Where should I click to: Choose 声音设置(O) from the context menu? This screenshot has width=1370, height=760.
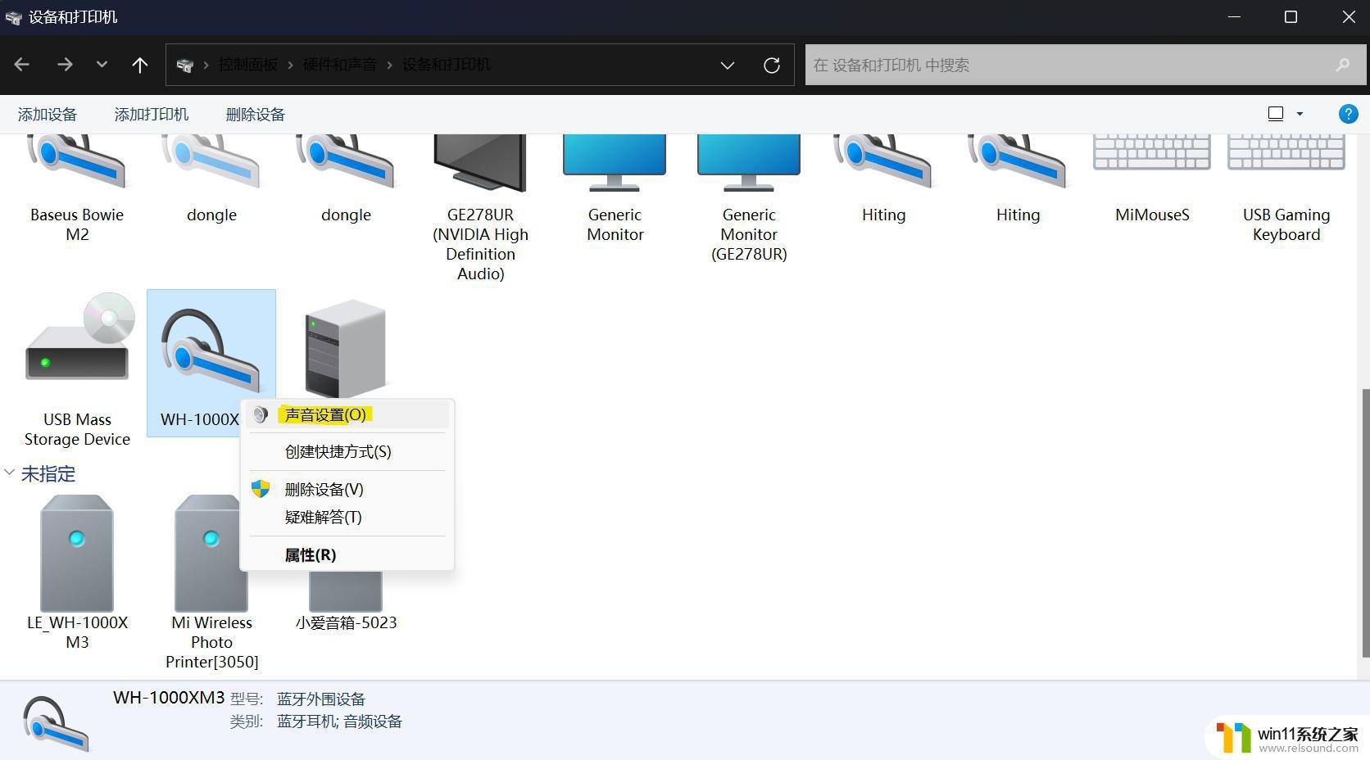click(x=347, y=414)
